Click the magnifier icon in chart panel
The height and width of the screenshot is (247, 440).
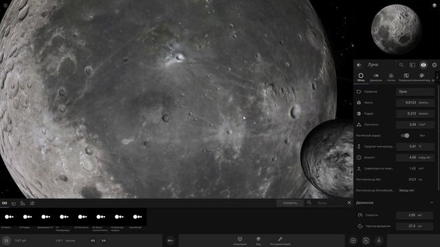click(x=309, y=202)
